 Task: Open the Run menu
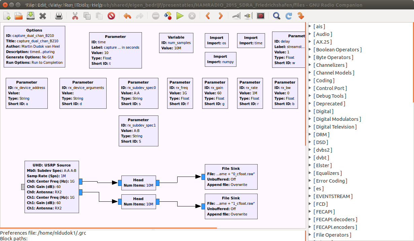point(69,5)
